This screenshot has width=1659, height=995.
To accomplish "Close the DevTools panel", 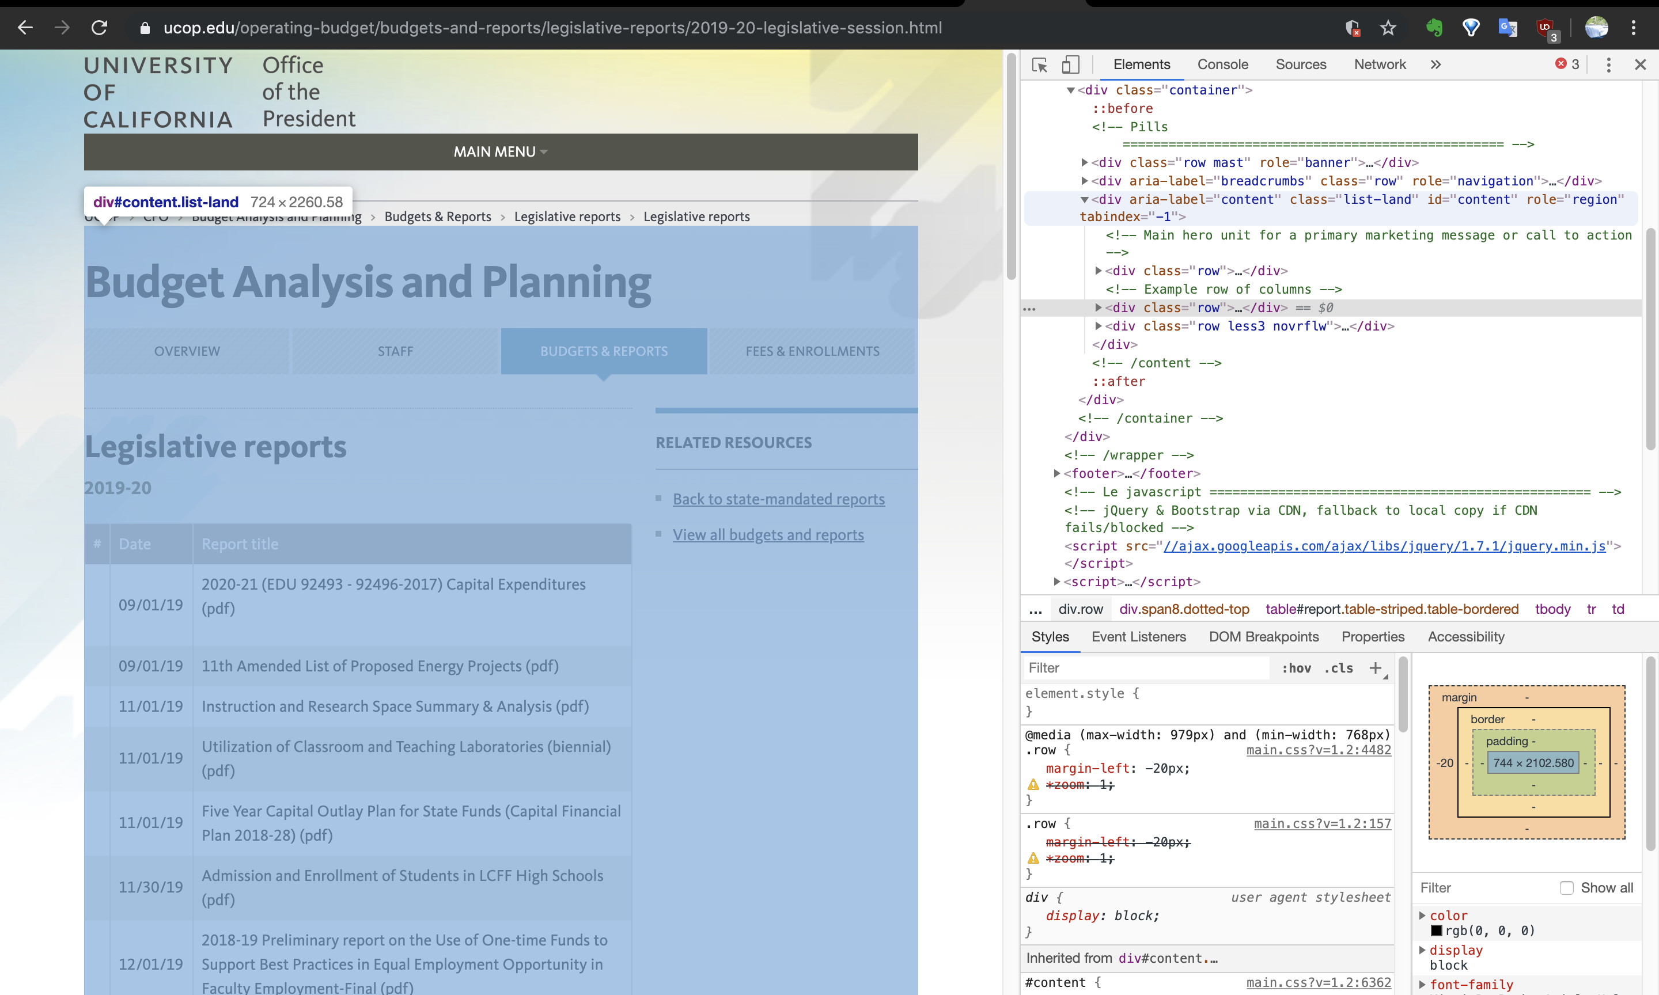I will [x=1640, y=64].
